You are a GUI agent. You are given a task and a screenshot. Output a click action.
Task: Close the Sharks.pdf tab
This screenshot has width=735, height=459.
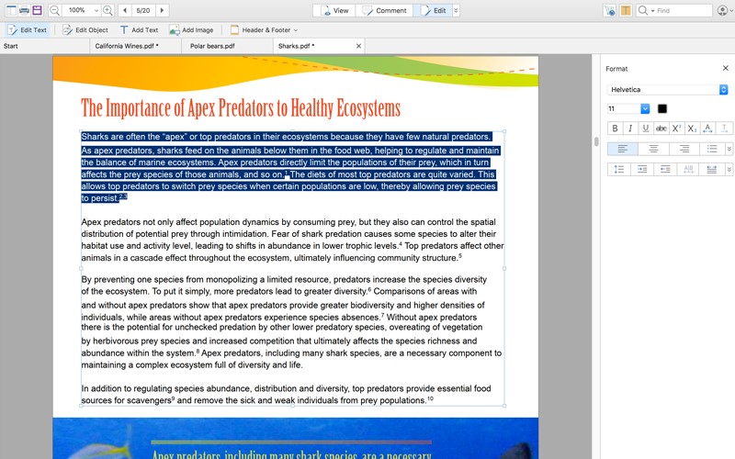pos(358,46)
